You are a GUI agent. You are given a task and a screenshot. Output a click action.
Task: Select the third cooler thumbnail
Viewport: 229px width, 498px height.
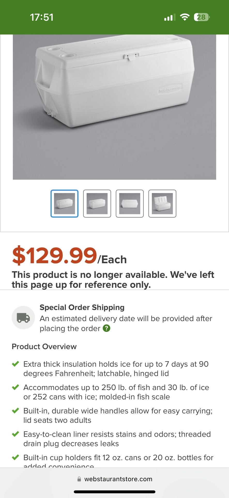[129, 204]
